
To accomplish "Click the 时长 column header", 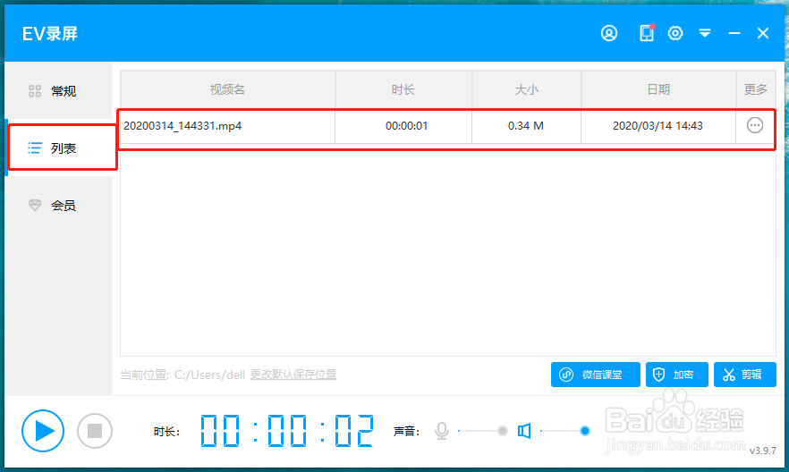I will click(x=403, y=89).
